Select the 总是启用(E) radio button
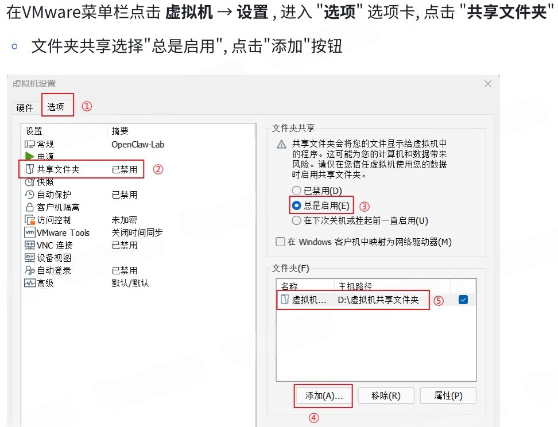This screenshot has width=558, height=427. coord(296,205)
